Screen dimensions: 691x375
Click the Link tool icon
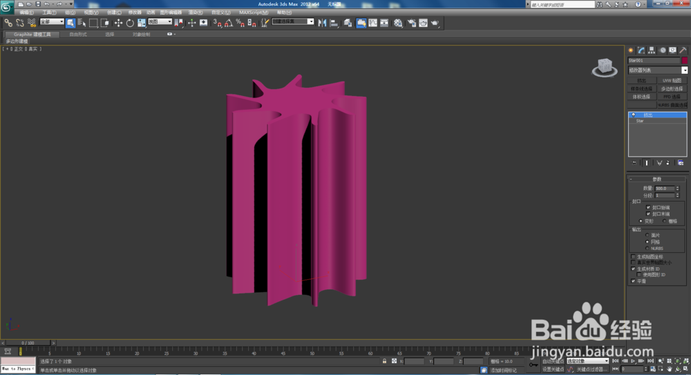[x=8, y=23]
